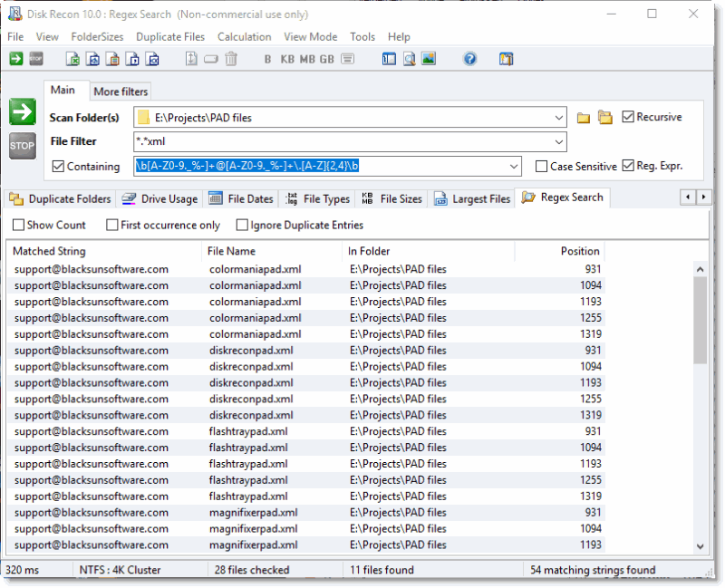Screen dimensions: 725x588
Task: Click the large STOP button
Action: click(23, 146)
